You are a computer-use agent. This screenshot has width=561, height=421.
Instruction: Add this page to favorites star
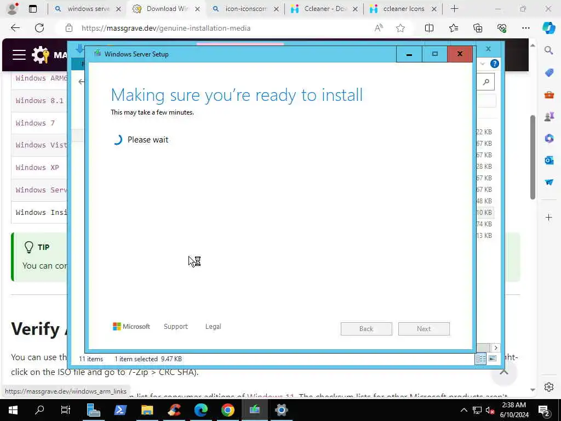point(400,28)
